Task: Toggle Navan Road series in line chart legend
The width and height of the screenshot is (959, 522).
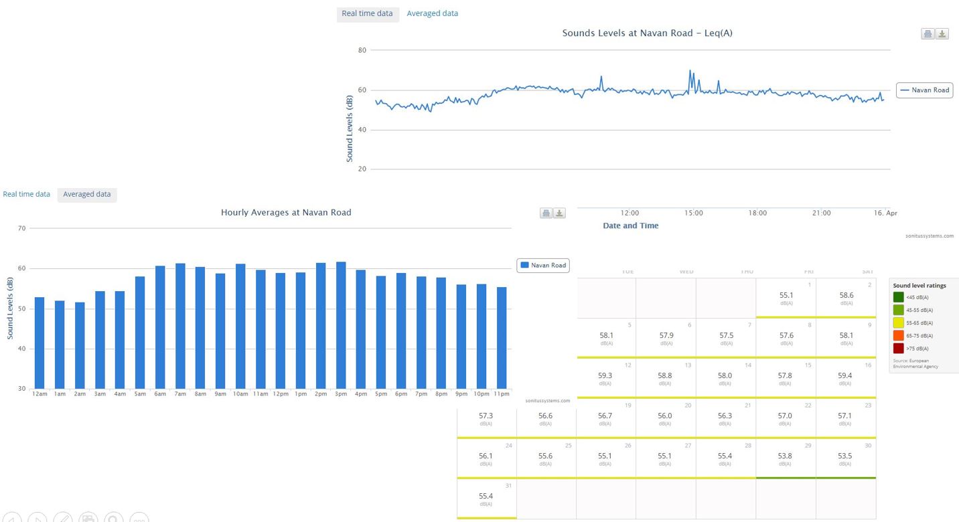Action: coord(925,90)
